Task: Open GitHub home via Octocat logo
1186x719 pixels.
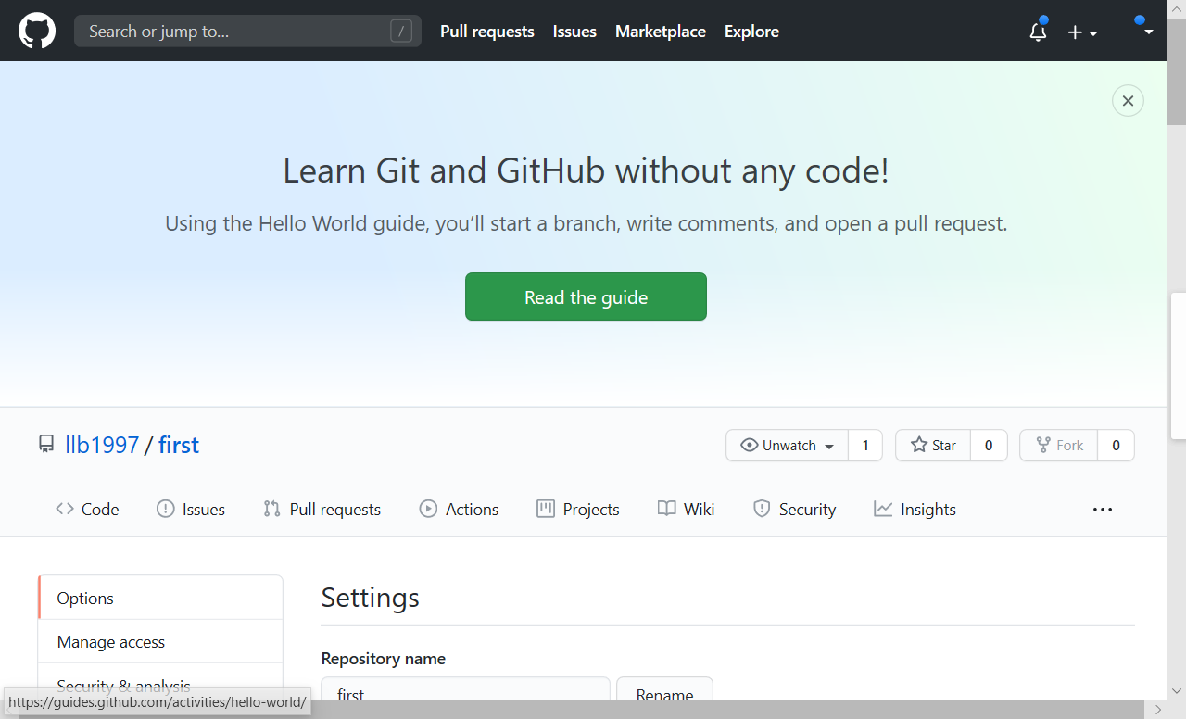Action: click(37, 31)
